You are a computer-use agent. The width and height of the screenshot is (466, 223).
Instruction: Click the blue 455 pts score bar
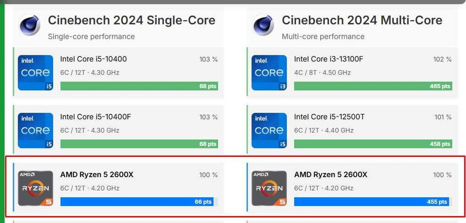point(371,202)
